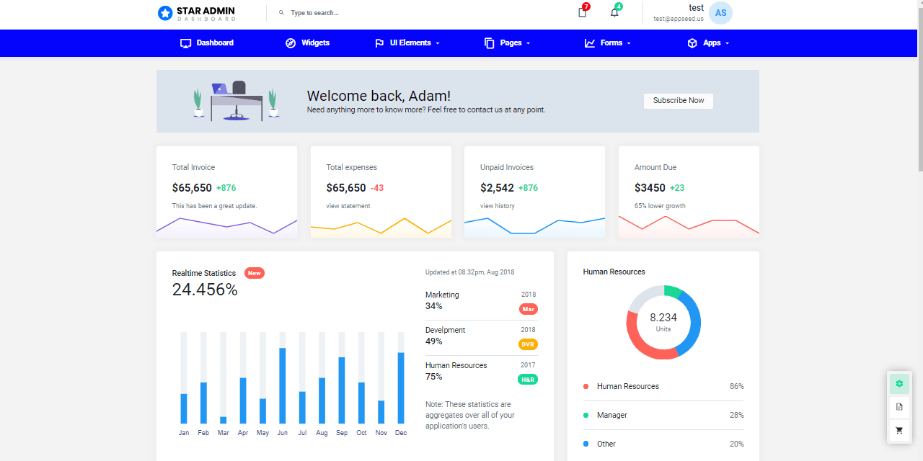Click the document icon in the floating sidebar

[x=899, y=407]
